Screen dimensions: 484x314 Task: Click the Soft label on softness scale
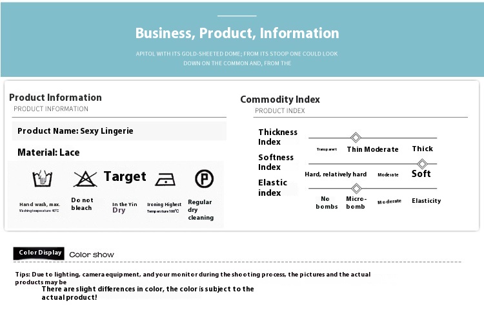[x=421, y=174]
